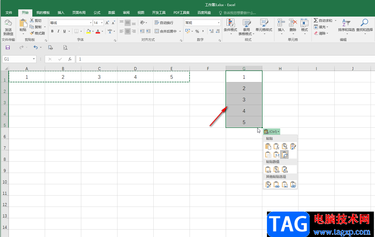Expand Sort and Filter (排序和筛选) menu
The image size is (375, 237).
pyautogui.click(x=346, y=27)
